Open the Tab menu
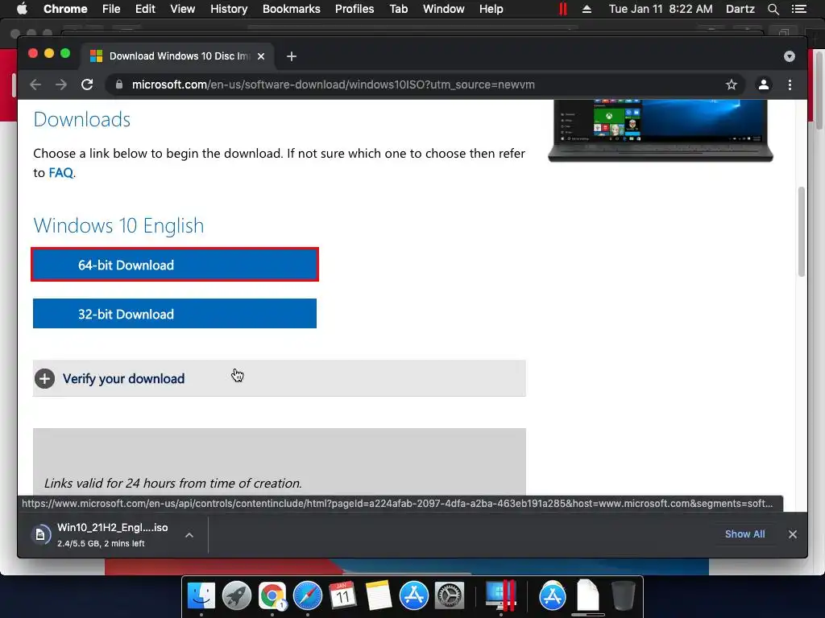Image resolution: width=825 pixels, height=618 pixels. click(x=398, y=9)
